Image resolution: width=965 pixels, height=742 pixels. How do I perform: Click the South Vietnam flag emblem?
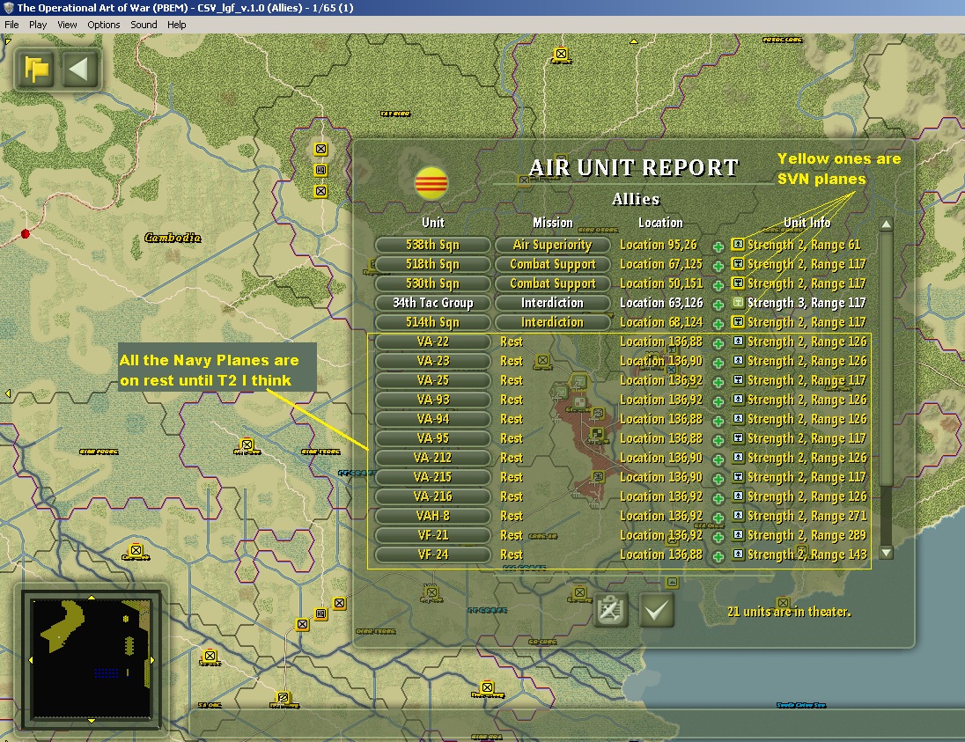pos(431,183)
